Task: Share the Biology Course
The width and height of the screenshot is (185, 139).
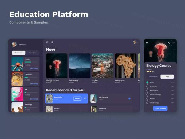Action: (169, 43)
